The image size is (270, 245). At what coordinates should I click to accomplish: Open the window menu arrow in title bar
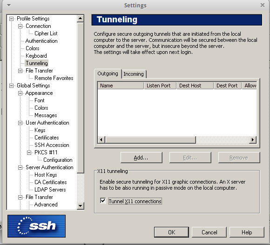click(9, 5)
